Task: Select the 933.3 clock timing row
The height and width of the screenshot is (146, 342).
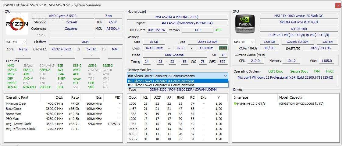Action: click(x=177, y=129)
